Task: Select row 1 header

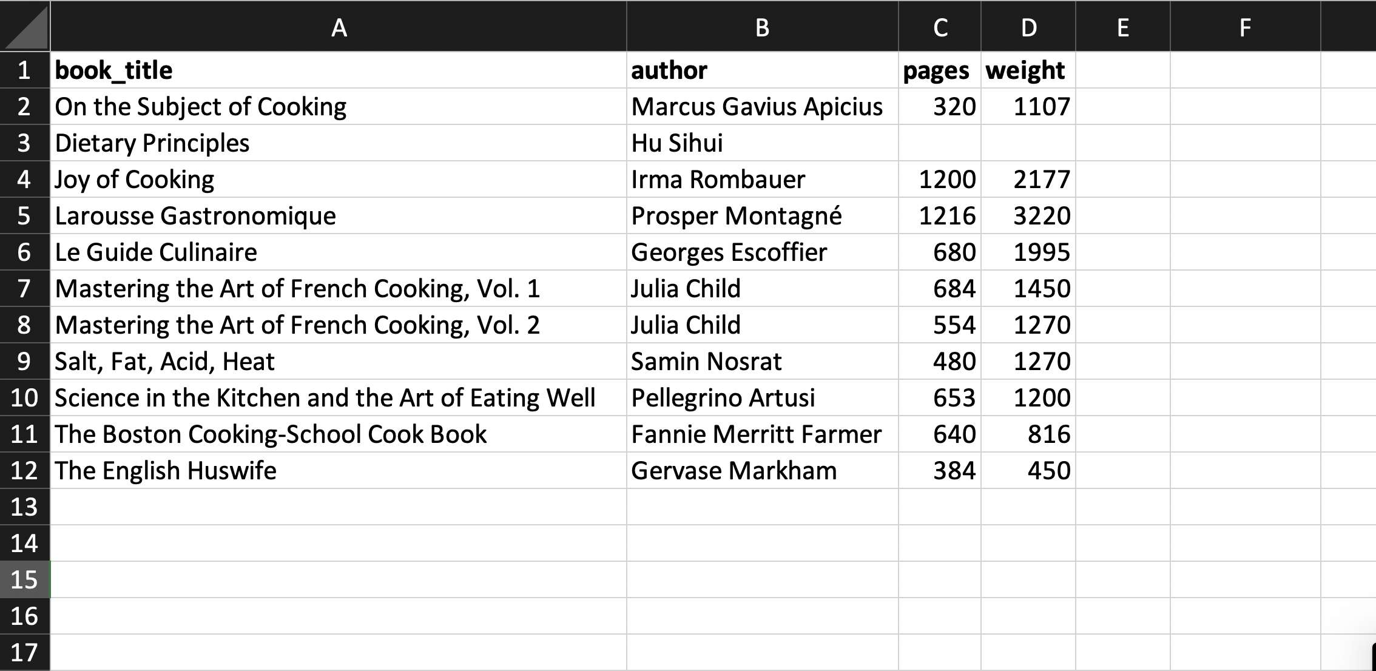Action: (24, 70)
